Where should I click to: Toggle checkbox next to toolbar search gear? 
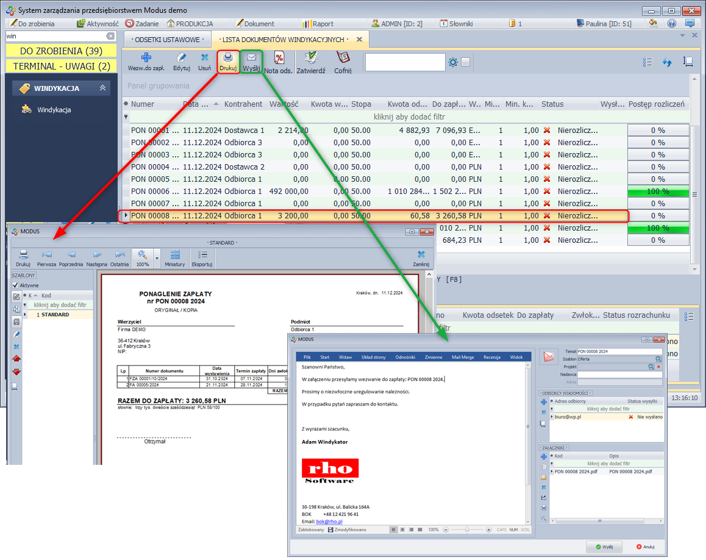(x=466, y=62)
